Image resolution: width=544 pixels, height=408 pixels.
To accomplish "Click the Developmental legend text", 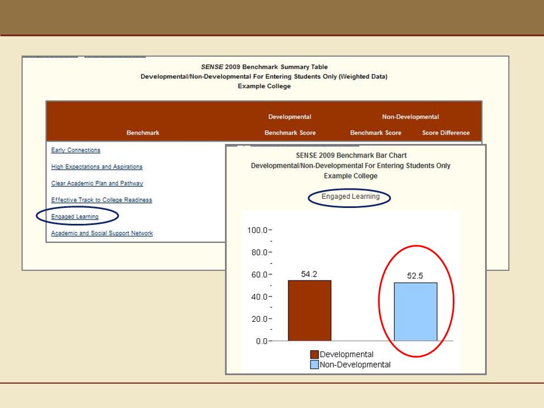I will (x=347, y=354).
